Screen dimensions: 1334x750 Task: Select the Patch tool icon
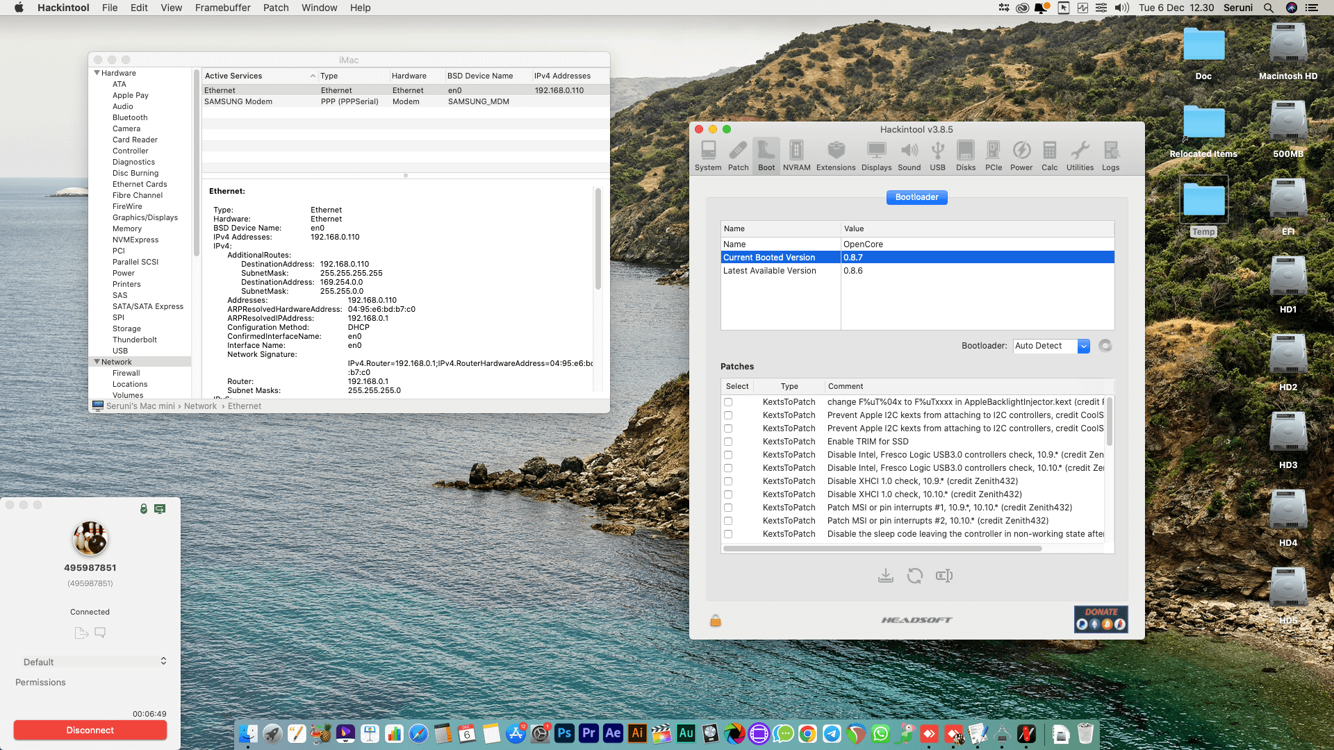pyautogui.click(x=738, y=154)
